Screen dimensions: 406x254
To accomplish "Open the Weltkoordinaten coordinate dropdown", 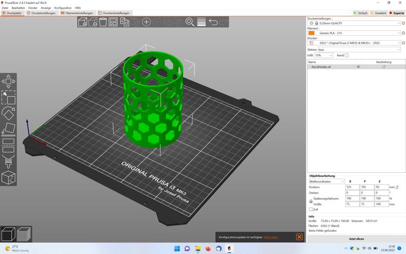I will 327,181.
